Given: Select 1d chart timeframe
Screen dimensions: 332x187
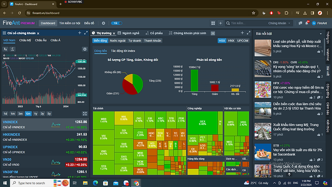Looking at the screenshot, I should click(x=5, y=114).
